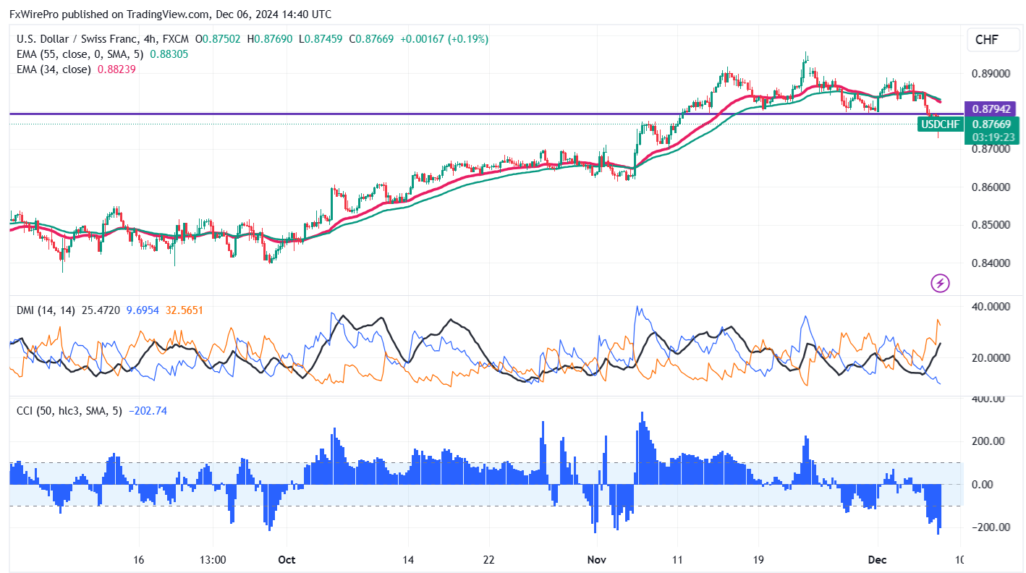Click the 0.89000 price axis label

pyautogui.click(x=991, y=73)
